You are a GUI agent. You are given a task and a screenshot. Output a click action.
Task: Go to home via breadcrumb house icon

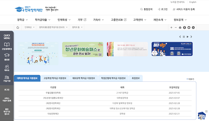[x=18, y=27]
